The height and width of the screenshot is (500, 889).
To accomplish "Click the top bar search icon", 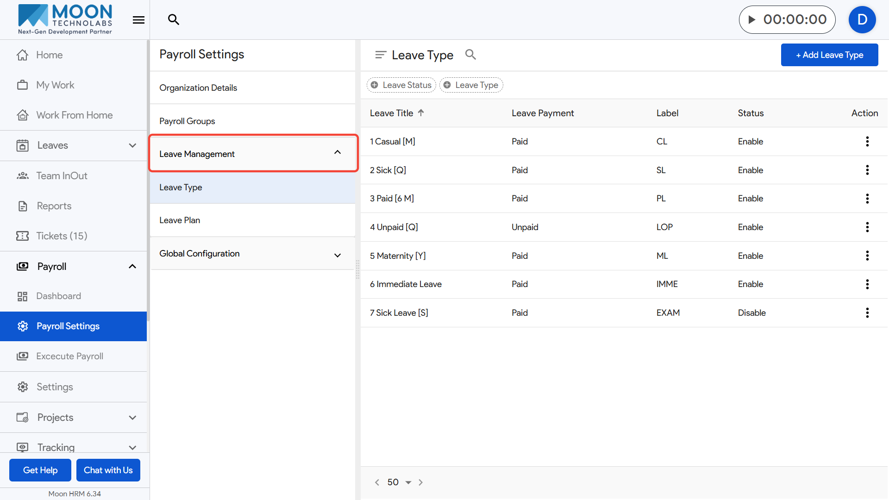I will (173, 19).
